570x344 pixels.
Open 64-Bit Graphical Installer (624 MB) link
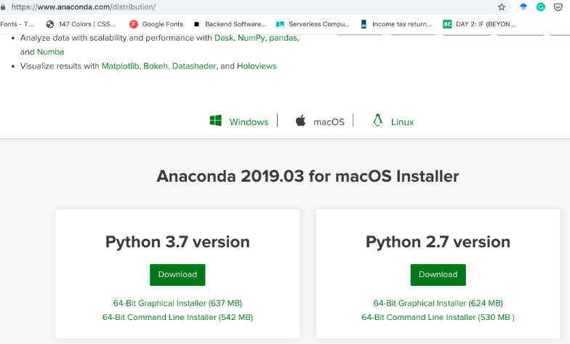click(x=438, y=303)
